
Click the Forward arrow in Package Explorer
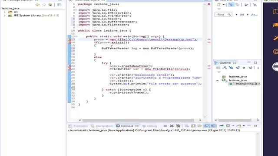click(x=44, y=5)
